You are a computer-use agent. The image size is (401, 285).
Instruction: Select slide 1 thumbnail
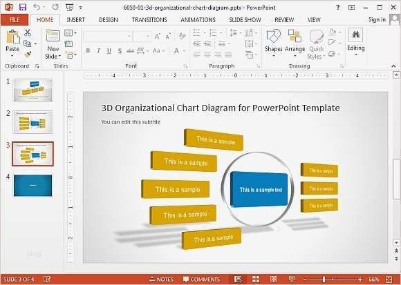(32, 90)
